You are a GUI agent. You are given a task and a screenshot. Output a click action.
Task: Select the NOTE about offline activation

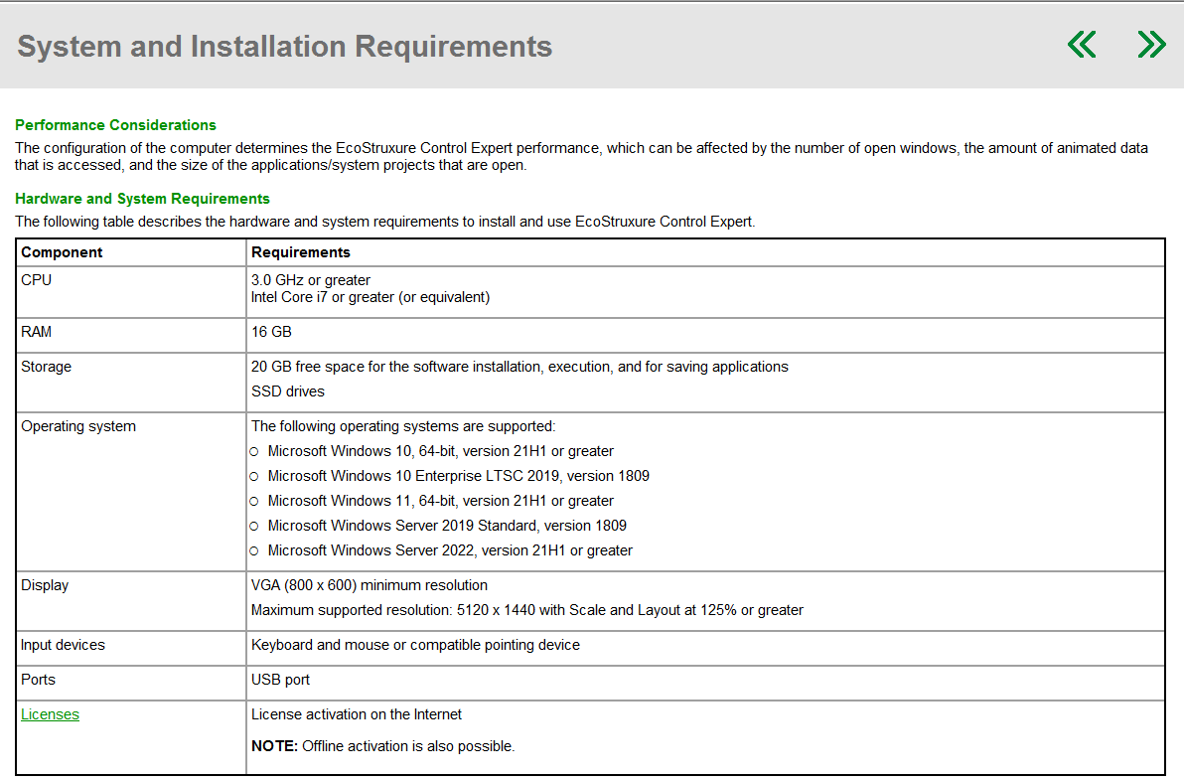pyautogui.click(x=382, y=747)
